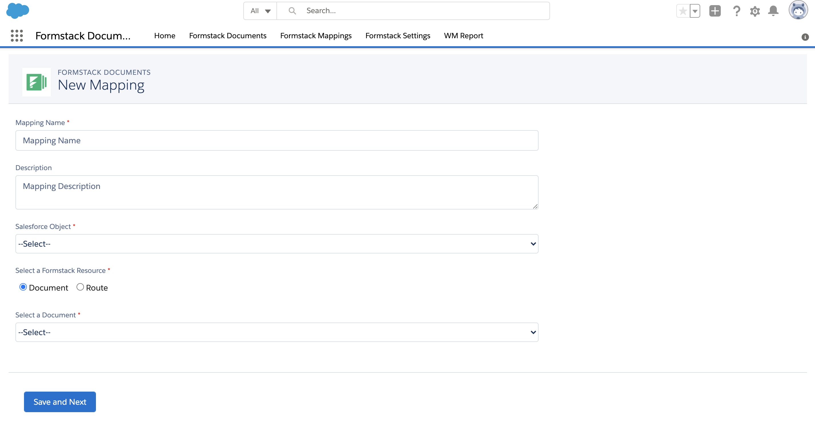Click into the Mapping Name field
The image size is (815, 423).
[276, 140]
